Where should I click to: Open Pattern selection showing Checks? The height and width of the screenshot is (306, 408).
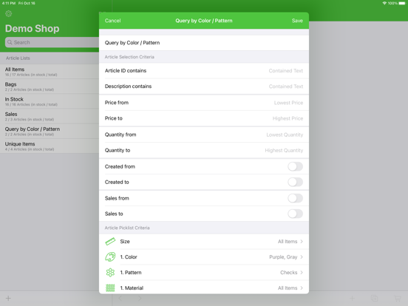(204, 273)
